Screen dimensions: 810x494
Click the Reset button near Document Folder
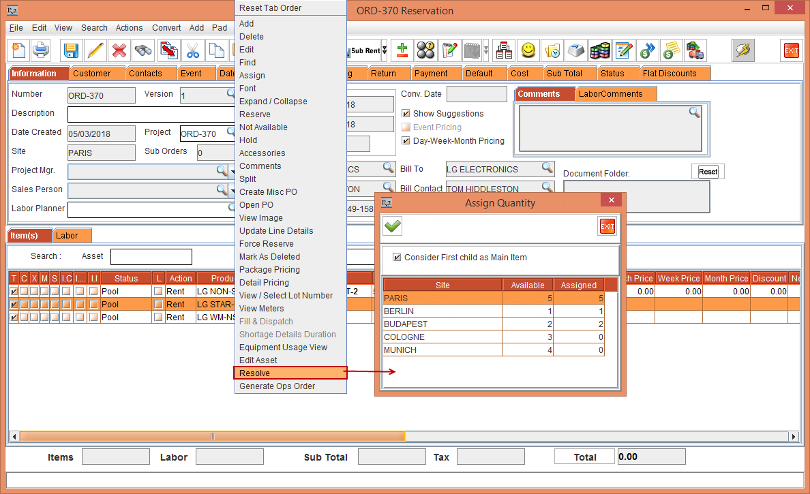tap(708, 172)
